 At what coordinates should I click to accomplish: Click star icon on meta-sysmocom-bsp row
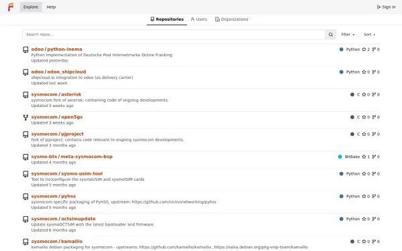(x=364, y=157)
